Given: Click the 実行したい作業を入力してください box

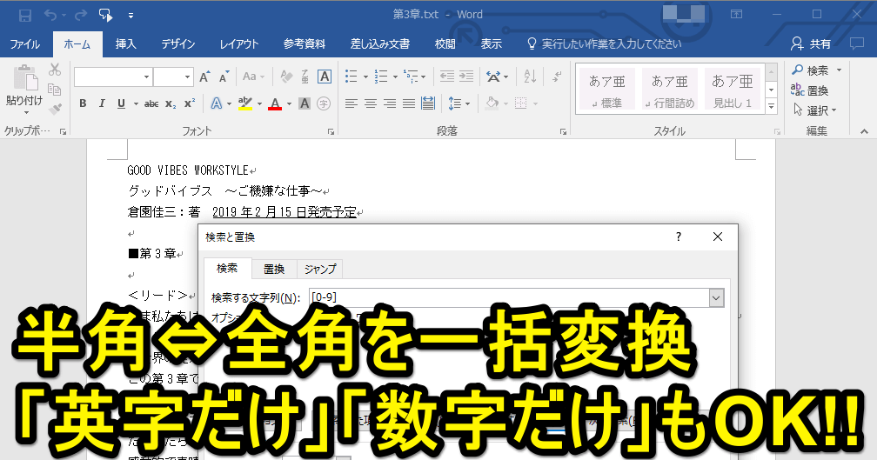Looking at the screenshot, I should [605, 43].
